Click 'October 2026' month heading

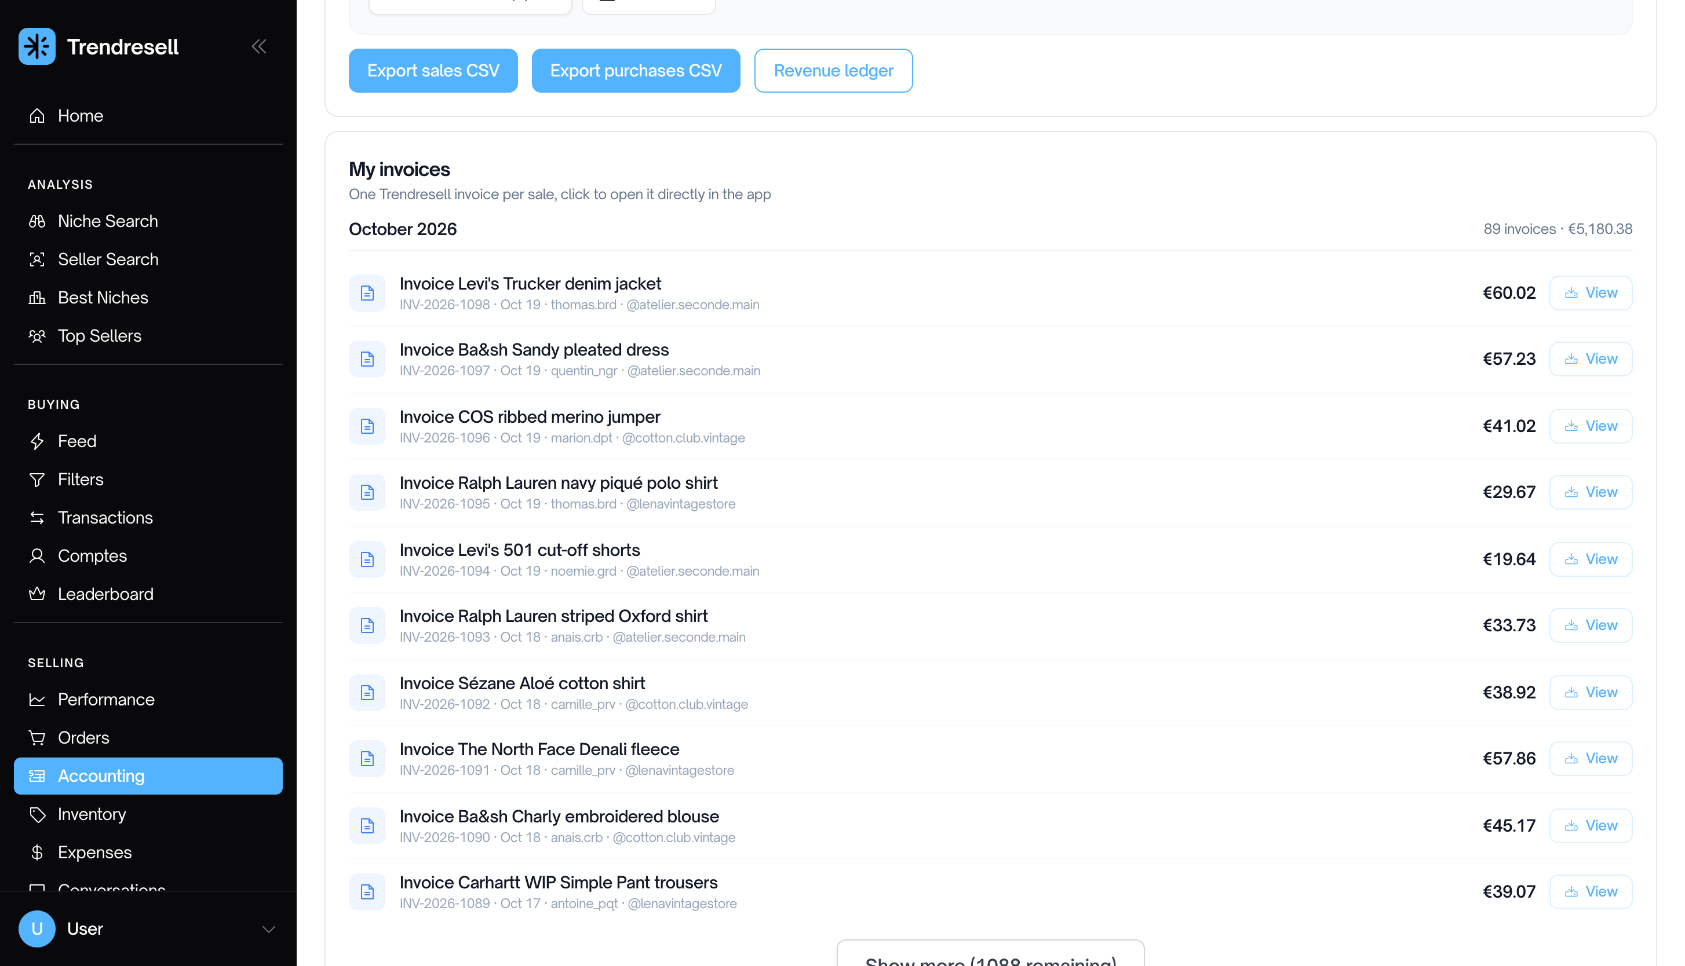point(403,229)
